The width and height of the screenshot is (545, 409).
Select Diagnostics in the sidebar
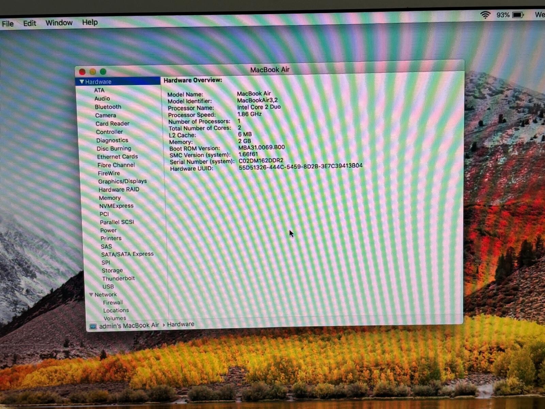(112, 140)
